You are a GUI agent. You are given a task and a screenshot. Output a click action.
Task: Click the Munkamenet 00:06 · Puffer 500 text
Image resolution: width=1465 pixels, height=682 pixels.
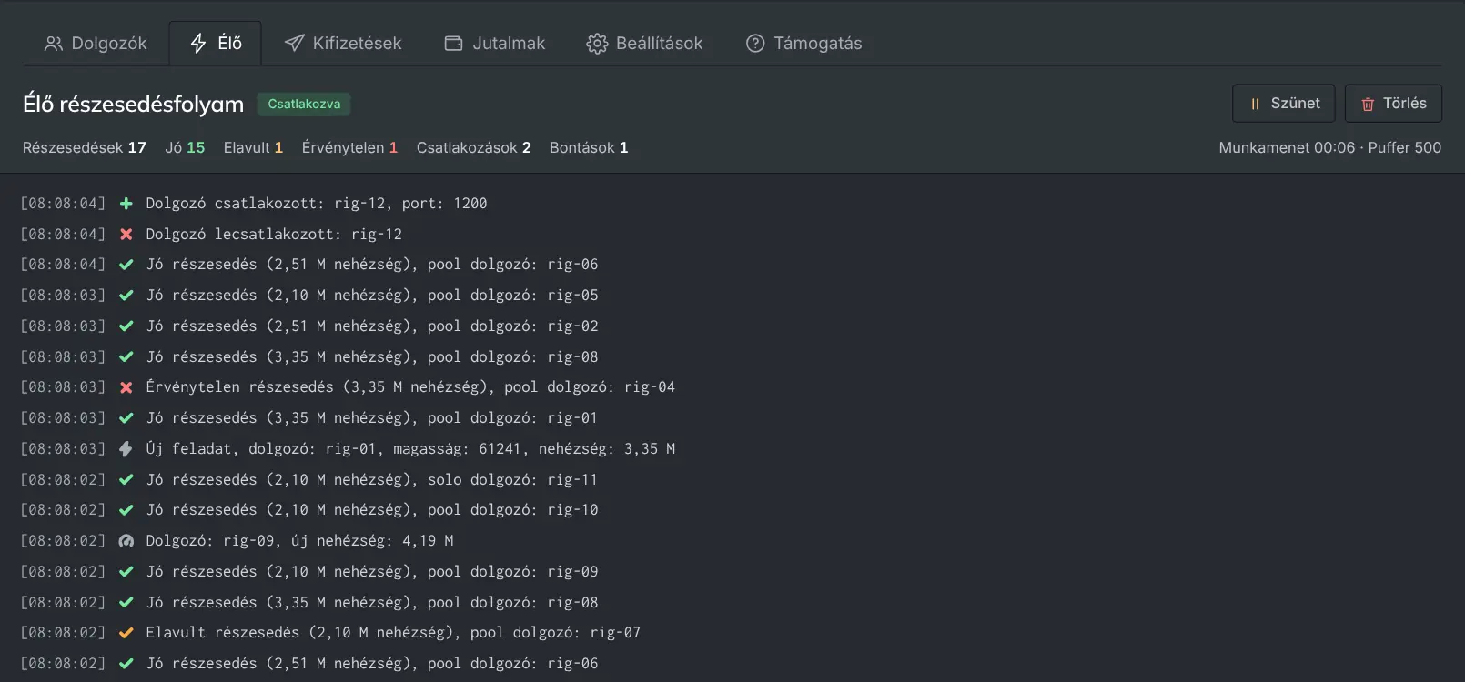point(1330,147)
